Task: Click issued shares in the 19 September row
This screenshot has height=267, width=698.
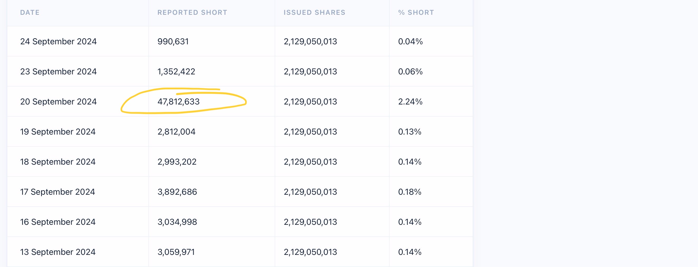Action: click(x=310, y=132)
